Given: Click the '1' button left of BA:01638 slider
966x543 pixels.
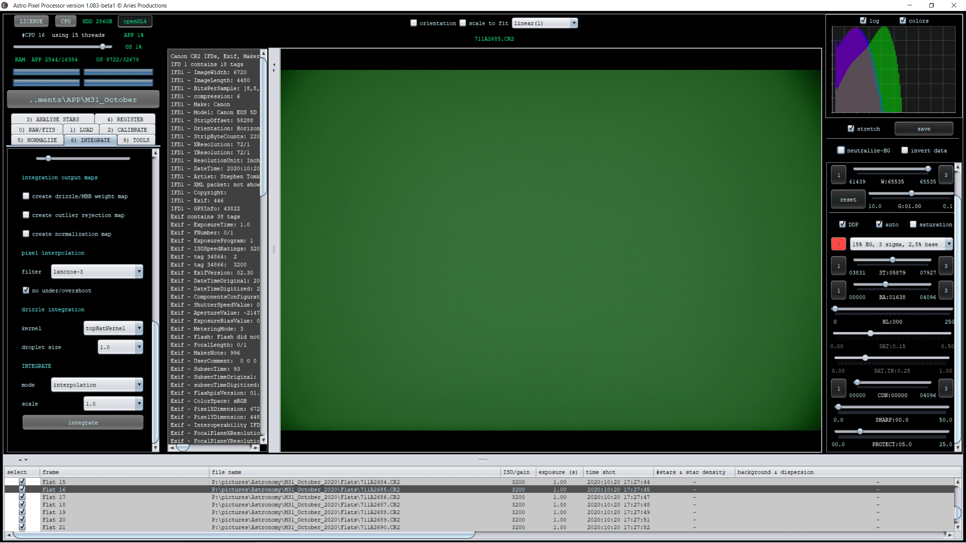Looking at the screenshot, I should click(838, 290).
